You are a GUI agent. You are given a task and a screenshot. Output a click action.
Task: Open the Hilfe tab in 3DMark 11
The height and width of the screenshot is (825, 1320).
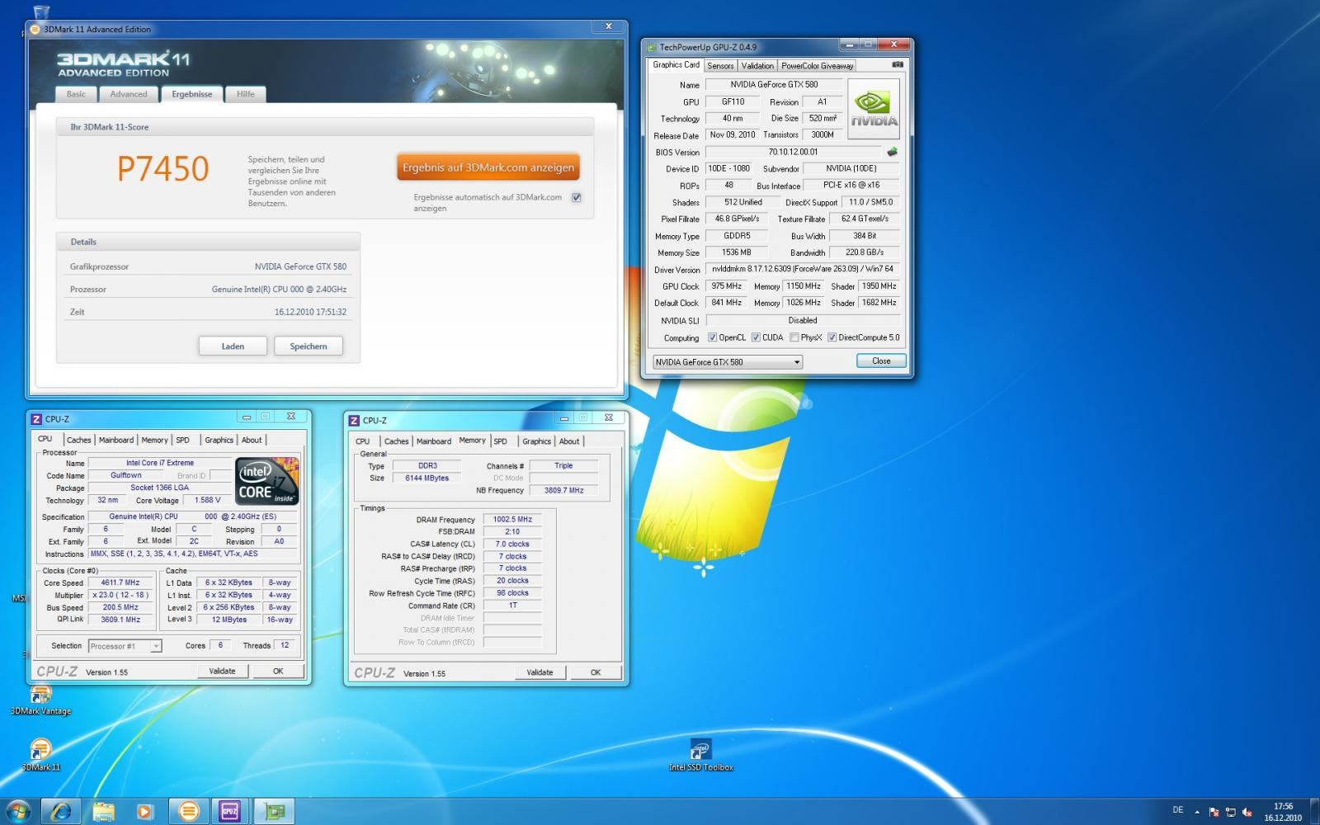pyautogui.click(x=246, y=94)
